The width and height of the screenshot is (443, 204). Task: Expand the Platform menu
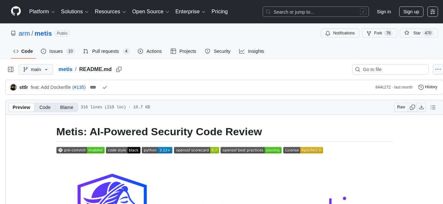42,12
